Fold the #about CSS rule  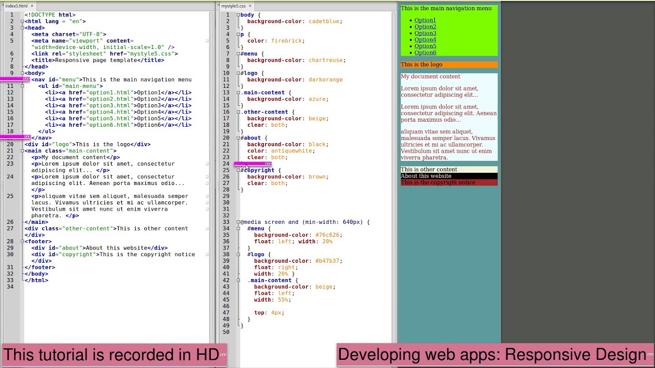pos(238,138)
